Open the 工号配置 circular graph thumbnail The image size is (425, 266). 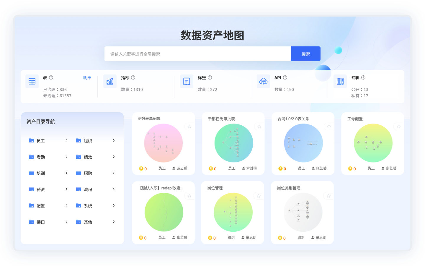point(373,143)
